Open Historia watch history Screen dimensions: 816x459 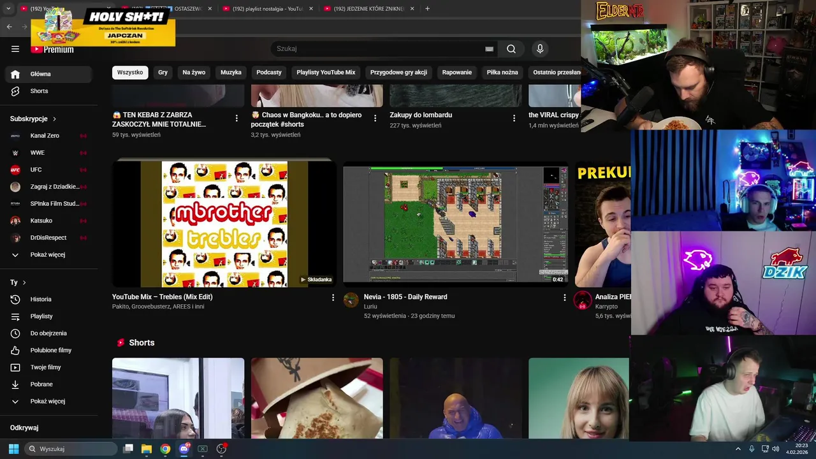point(48,300)
